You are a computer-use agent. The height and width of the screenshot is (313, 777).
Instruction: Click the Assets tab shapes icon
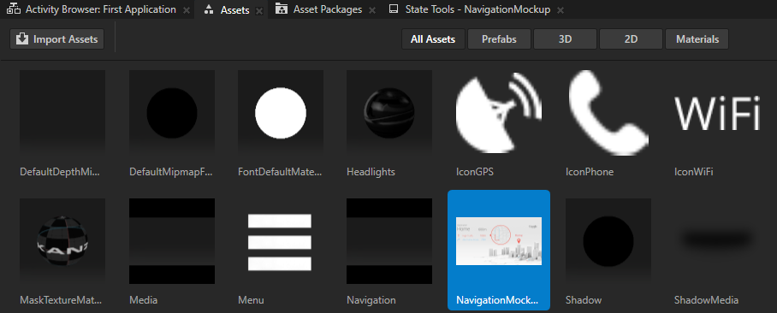[x=209, y=10]
